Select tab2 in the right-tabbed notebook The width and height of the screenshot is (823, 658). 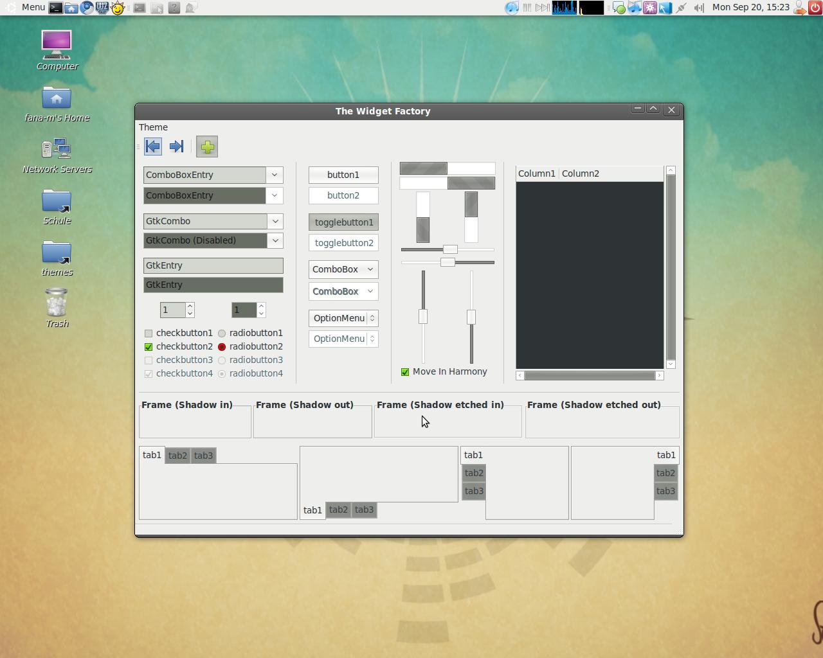point(665,473)
